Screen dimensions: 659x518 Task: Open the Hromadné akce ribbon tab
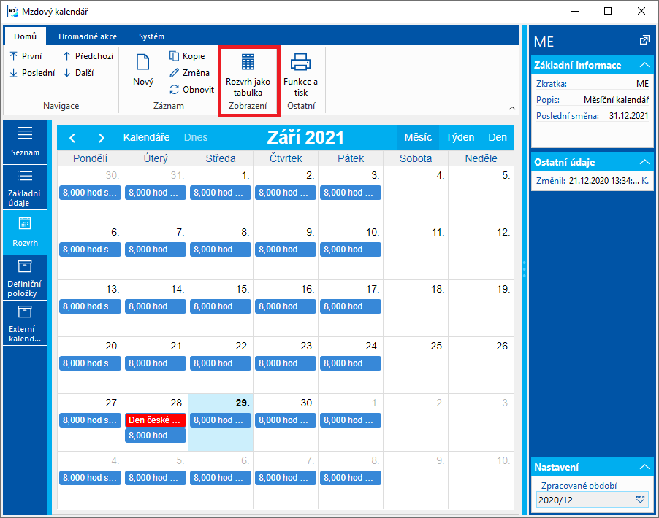click(x=88, y=36)
